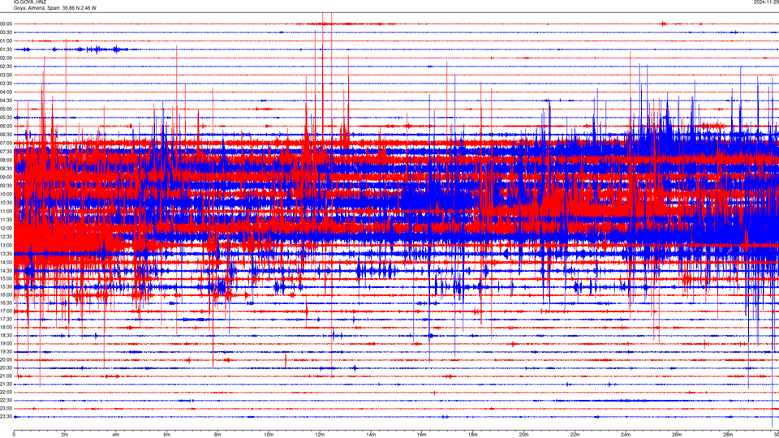Choose the 08:00 trace label
Viewport: 779px width, 438px height.
click(x=6, y=160)
